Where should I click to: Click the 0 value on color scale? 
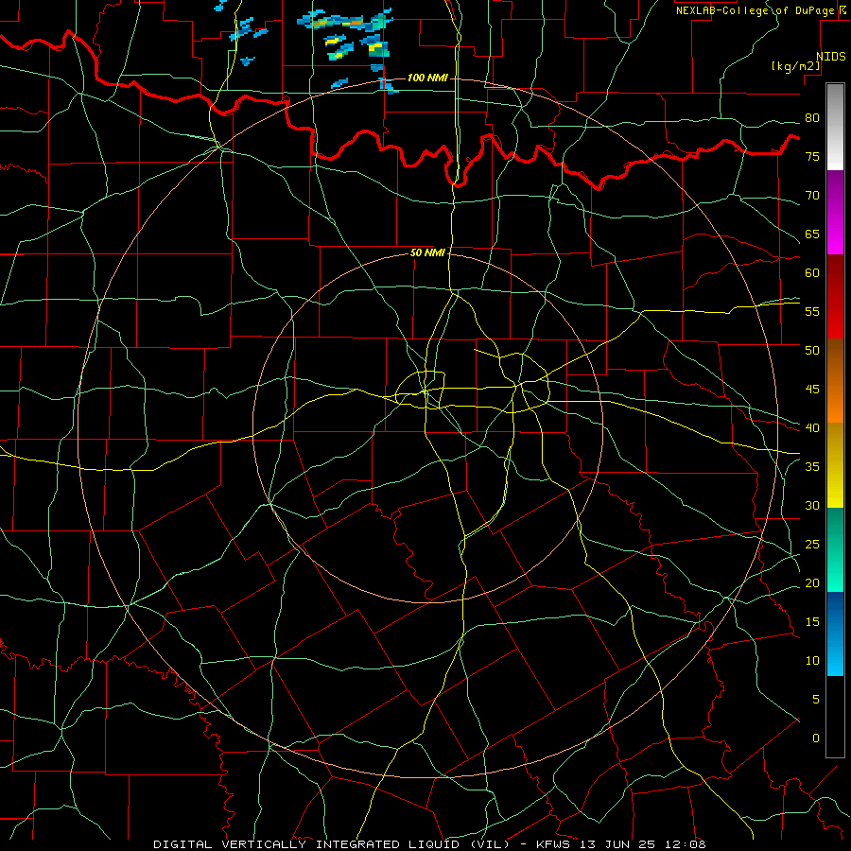816,738
